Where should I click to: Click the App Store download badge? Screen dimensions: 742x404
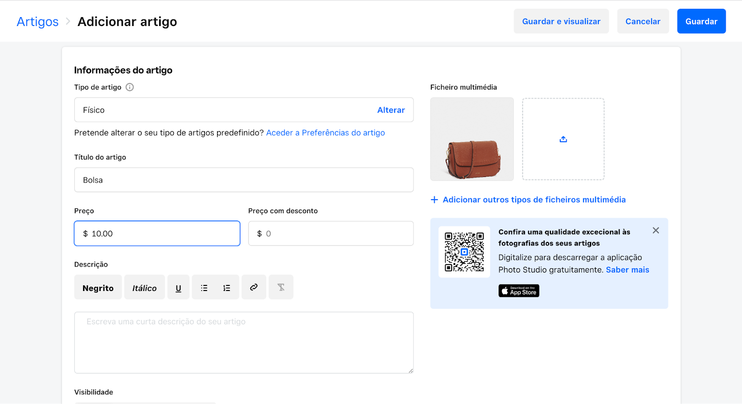pyautogui.click(x=518, y=290)
